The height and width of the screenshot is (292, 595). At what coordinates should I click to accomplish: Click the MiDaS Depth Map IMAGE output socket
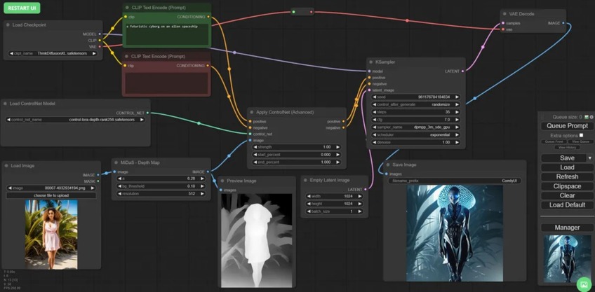(208, 172)
